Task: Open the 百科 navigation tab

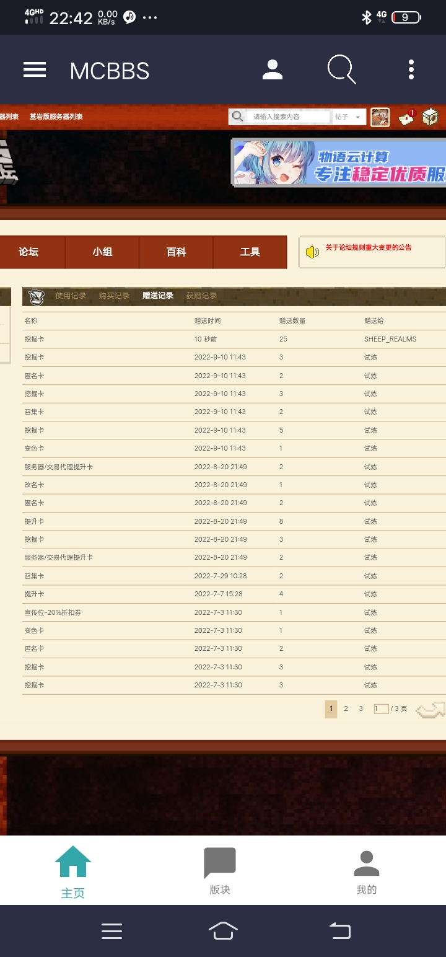Action: click(176, 252)
